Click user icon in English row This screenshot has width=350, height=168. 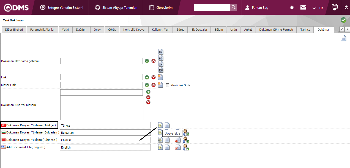click(186, 147)
